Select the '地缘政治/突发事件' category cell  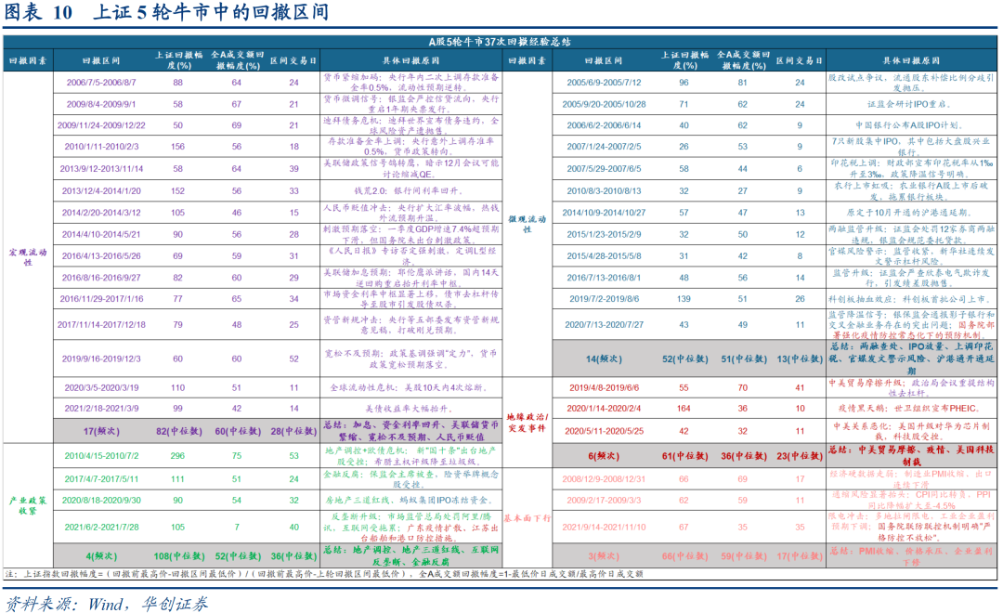[x=527, y=423]
